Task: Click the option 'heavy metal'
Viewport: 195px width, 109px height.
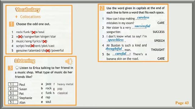Action: click(65, 84)
